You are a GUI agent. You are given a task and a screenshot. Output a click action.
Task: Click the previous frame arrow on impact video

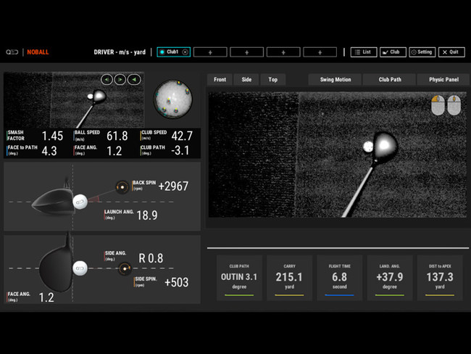(107, 80)
